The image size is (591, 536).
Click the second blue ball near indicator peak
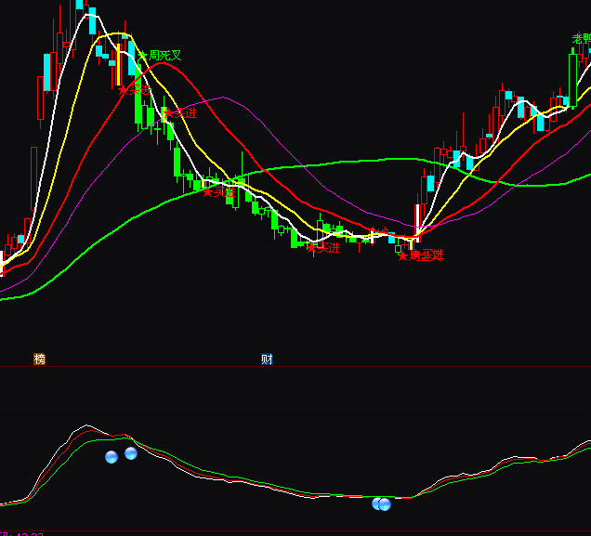(131, 453)
